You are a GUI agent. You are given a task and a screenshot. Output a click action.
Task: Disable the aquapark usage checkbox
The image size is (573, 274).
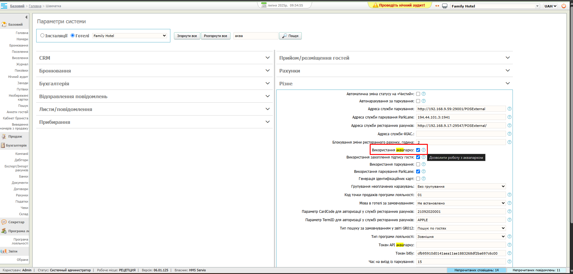tap(418, 150)
